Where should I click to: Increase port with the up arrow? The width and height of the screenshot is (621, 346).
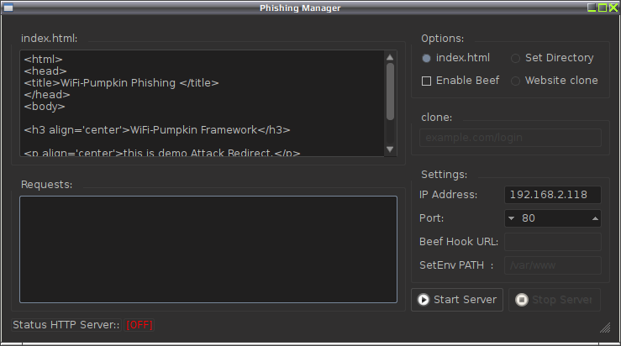[595, 218]
